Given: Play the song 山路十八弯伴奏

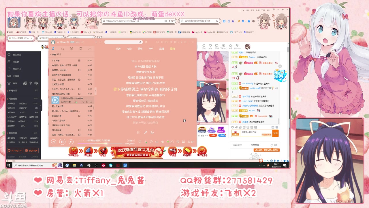Looking at the screenshot, I should point(71,120).
